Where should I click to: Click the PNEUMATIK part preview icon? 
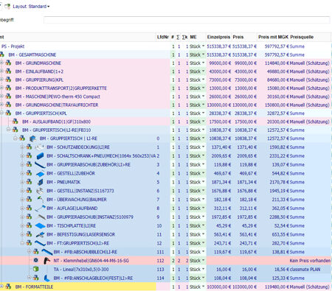click(x=41, y=182)
